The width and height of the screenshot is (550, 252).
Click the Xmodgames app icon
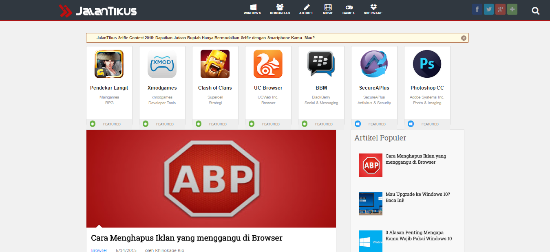pyautogui.click(x=162, y=64)
